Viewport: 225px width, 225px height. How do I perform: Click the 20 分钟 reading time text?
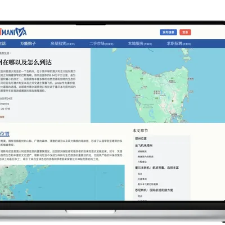point(6,109)
